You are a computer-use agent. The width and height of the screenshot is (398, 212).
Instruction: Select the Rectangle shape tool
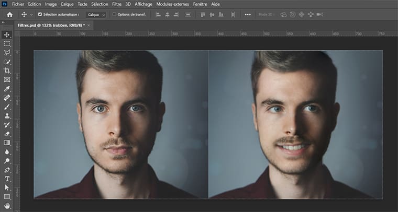7,197
